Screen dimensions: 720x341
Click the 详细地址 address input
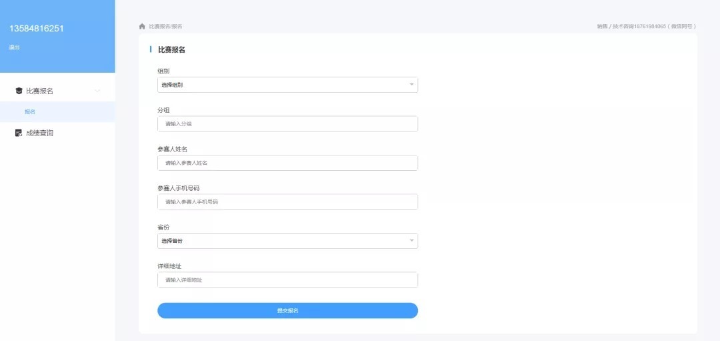tap(287, 280)
